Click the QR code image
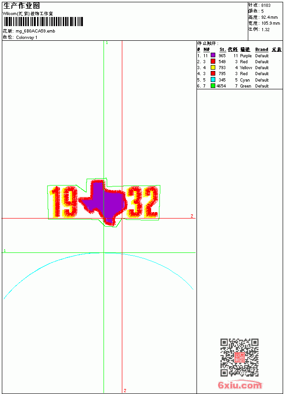The image size is (284, 394). click(x=240, y=357)
